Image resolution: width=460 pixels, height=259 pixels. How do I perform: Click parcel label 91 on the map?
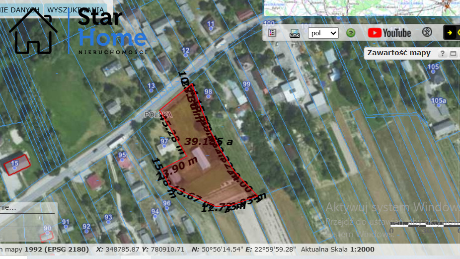66,222
